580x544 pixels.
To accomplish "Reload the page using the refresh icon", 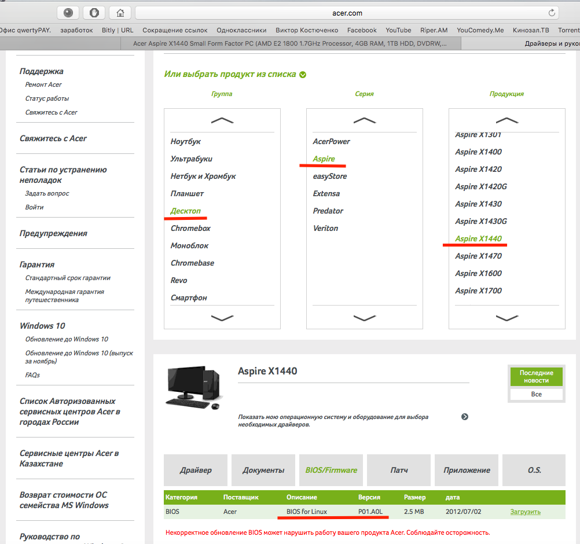I will (552, 12).
